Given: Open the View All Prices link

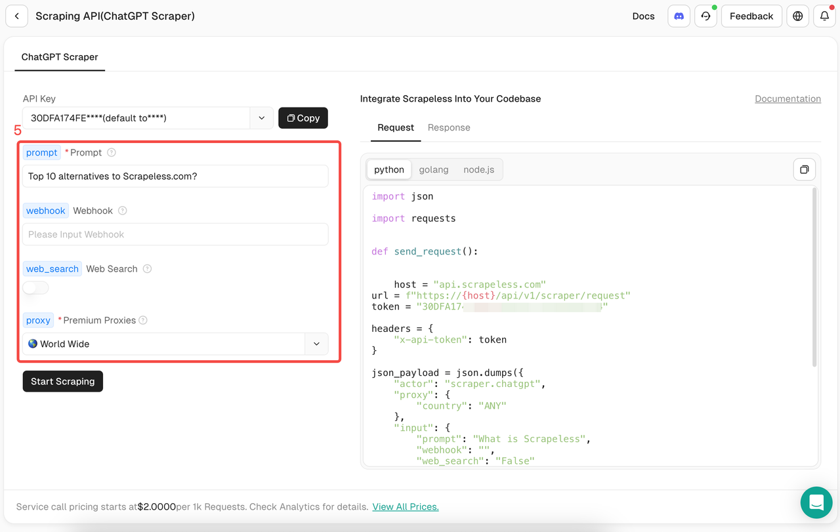Looking at the screenshot, I should [x=406, y=507].
